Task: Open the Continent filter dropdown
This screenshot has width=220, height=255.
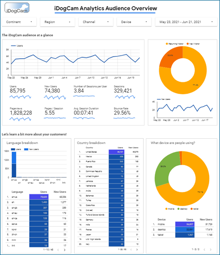Action: (19, 22)
